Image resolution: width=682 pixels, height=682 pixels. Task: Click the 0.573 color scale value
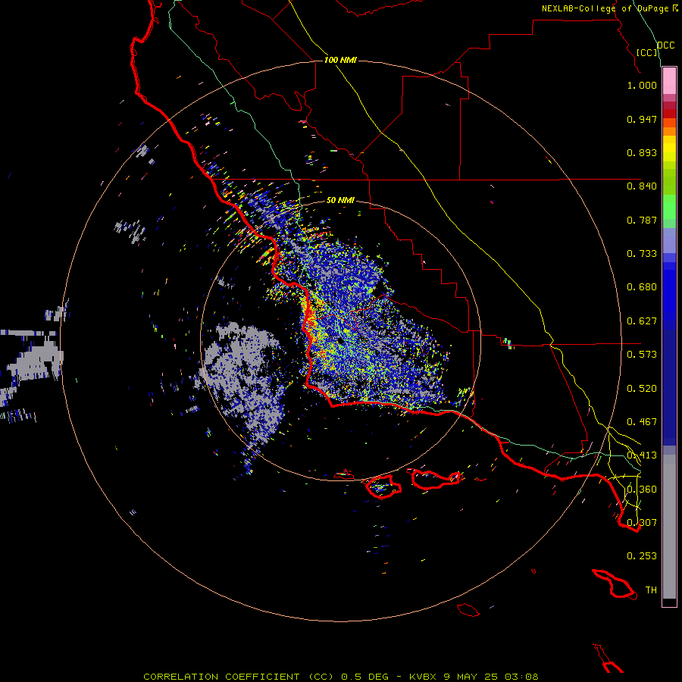tap(642, 355)
